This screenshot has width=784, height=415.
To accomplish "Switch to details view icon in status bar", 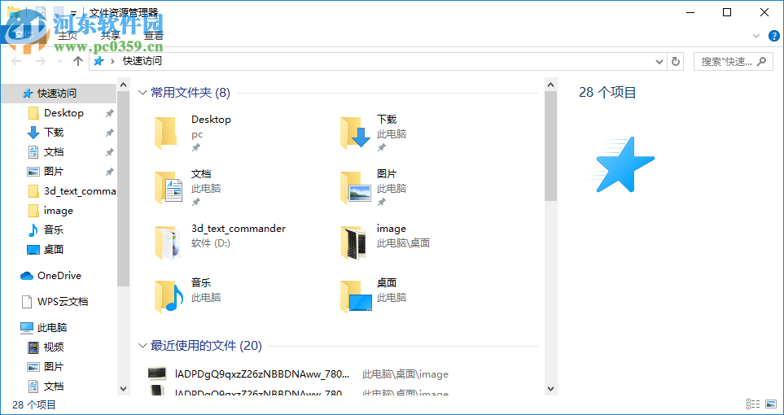I will tap(753, 404).
